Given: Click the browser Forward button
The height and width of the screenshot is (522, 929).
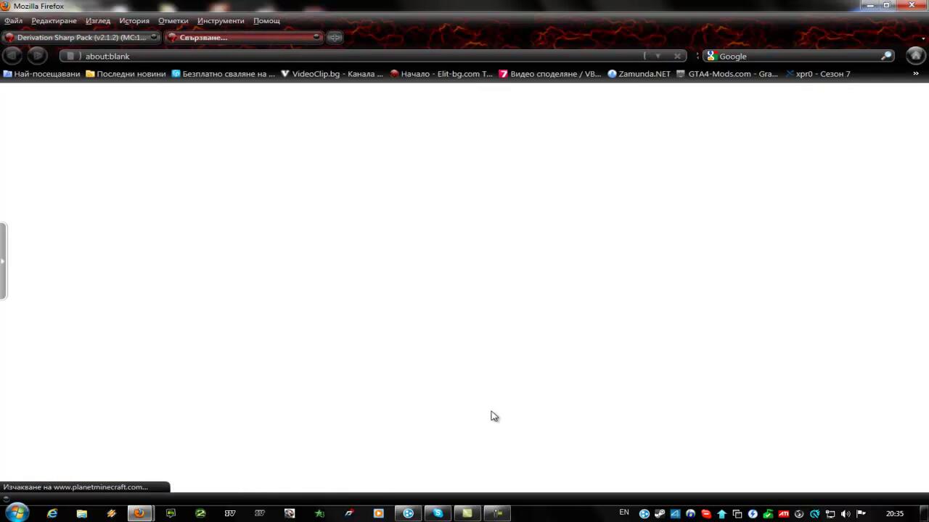Looking at the screenshot, I should point(37,56).
